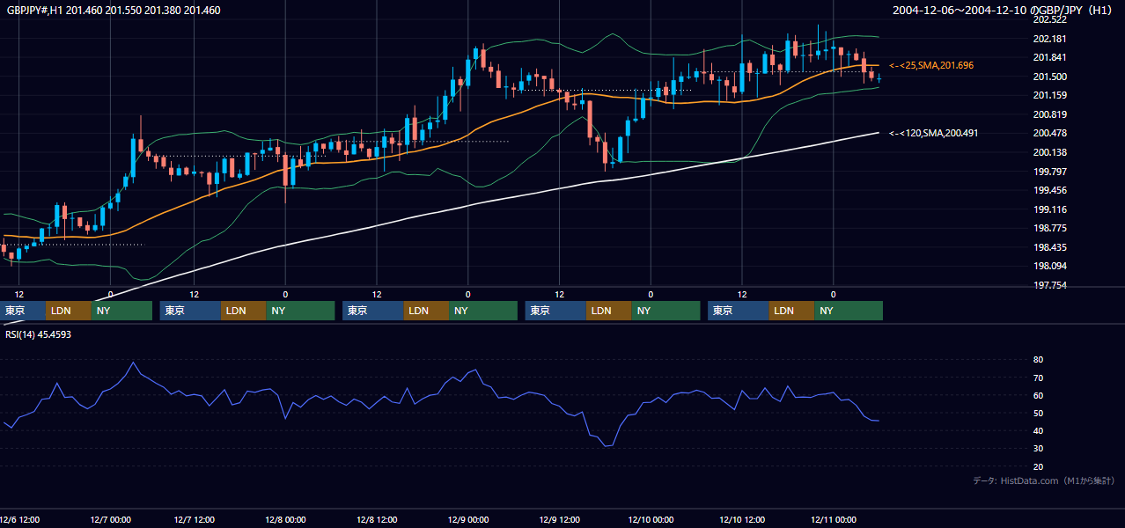
Task: Select the 120 SMA 200.491 label
Action: (x=933, y=133)
